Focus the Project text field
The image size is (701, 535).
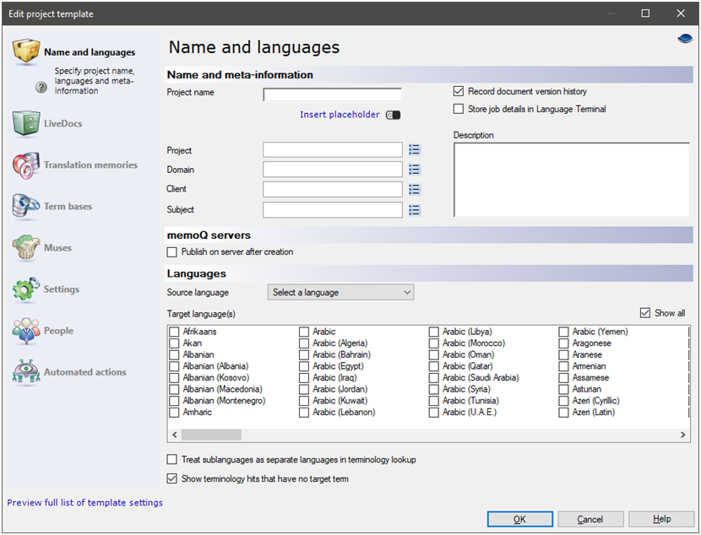click(333, 149)
